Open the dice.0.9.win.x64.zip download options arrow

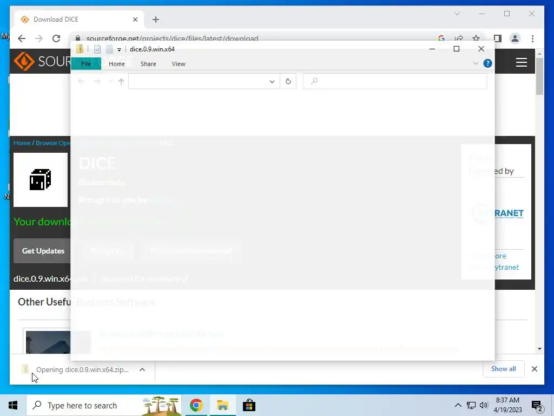click(142, 369)
